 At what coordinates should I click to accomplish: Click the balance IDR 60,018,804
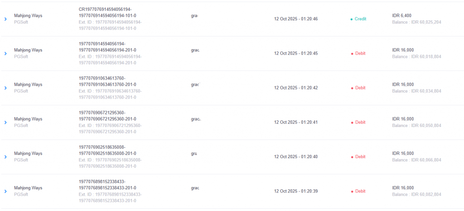click(x=416, y=57)
